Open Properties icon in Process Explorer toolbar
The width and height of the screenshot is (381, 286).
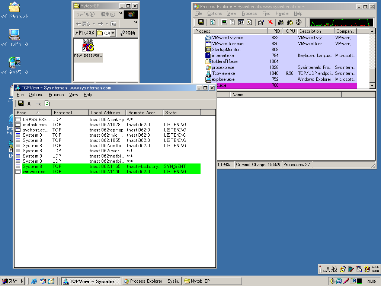pos(261,22)
